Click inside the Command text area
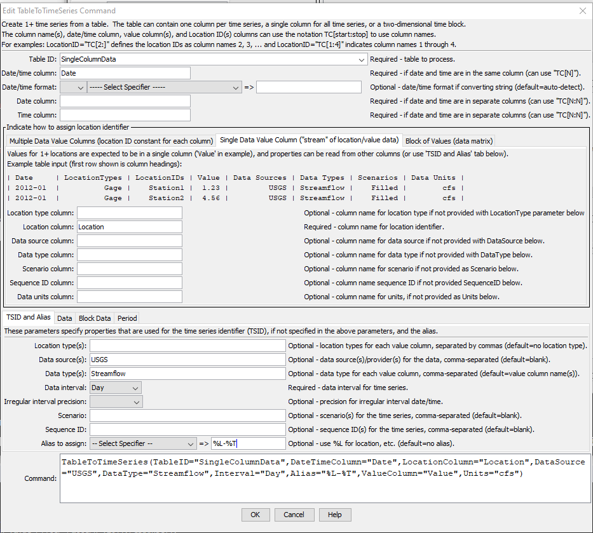 click(325, 479)
